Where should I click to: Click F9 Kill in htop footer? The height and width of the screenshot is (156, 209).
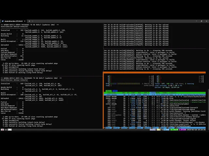coord(170,128)
